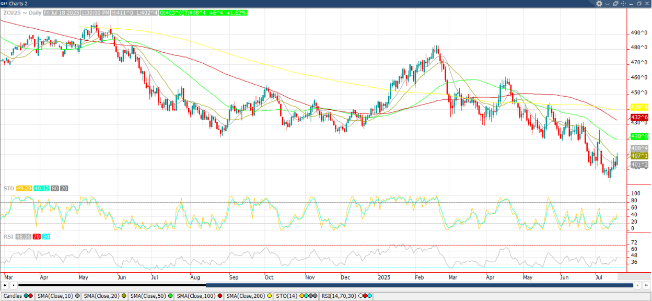Click the Fri Jul 18 2025 date badge
Image resolution: width=652 pixels, height=301 pixels.
(x=61, y=12)
